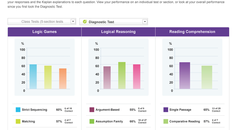Open the Class Tests dropdown arrow
Viewport: 238px width, 130px height.
click(73, 22)
